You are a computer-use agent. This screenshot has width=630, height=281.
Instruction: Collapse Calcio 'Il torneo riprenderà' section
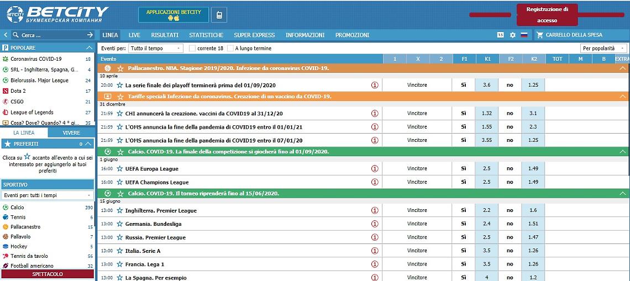point(623,193)
